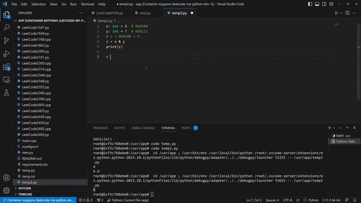Screen dimensions: 361x203
Task: Open LeetCode1768.cpp in explorer
Action: (36, 39)
